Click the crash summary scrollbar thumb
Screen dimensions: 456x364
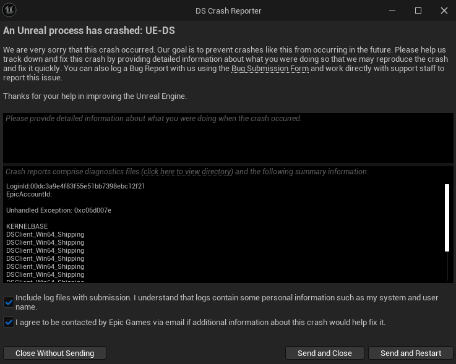pyautogui.click(x=447, y=218)
